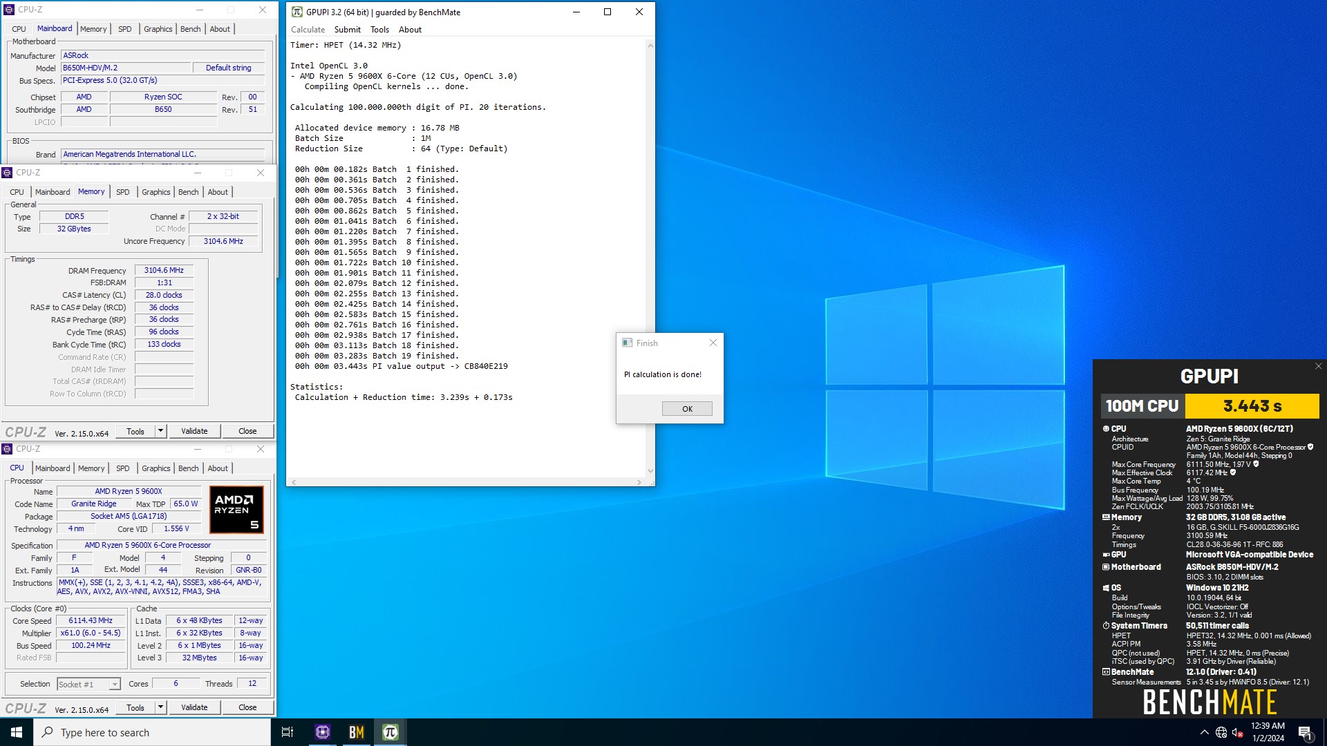The height and width of the screenshot is (746, 1327).
Task: Click Core VID value 1.556 V
Action: click(176, 528)
